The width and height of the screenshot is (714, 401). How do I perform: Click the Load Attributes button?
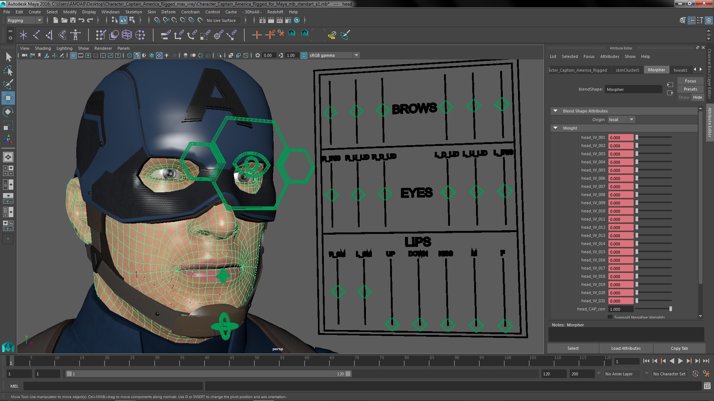pos(626,348)
